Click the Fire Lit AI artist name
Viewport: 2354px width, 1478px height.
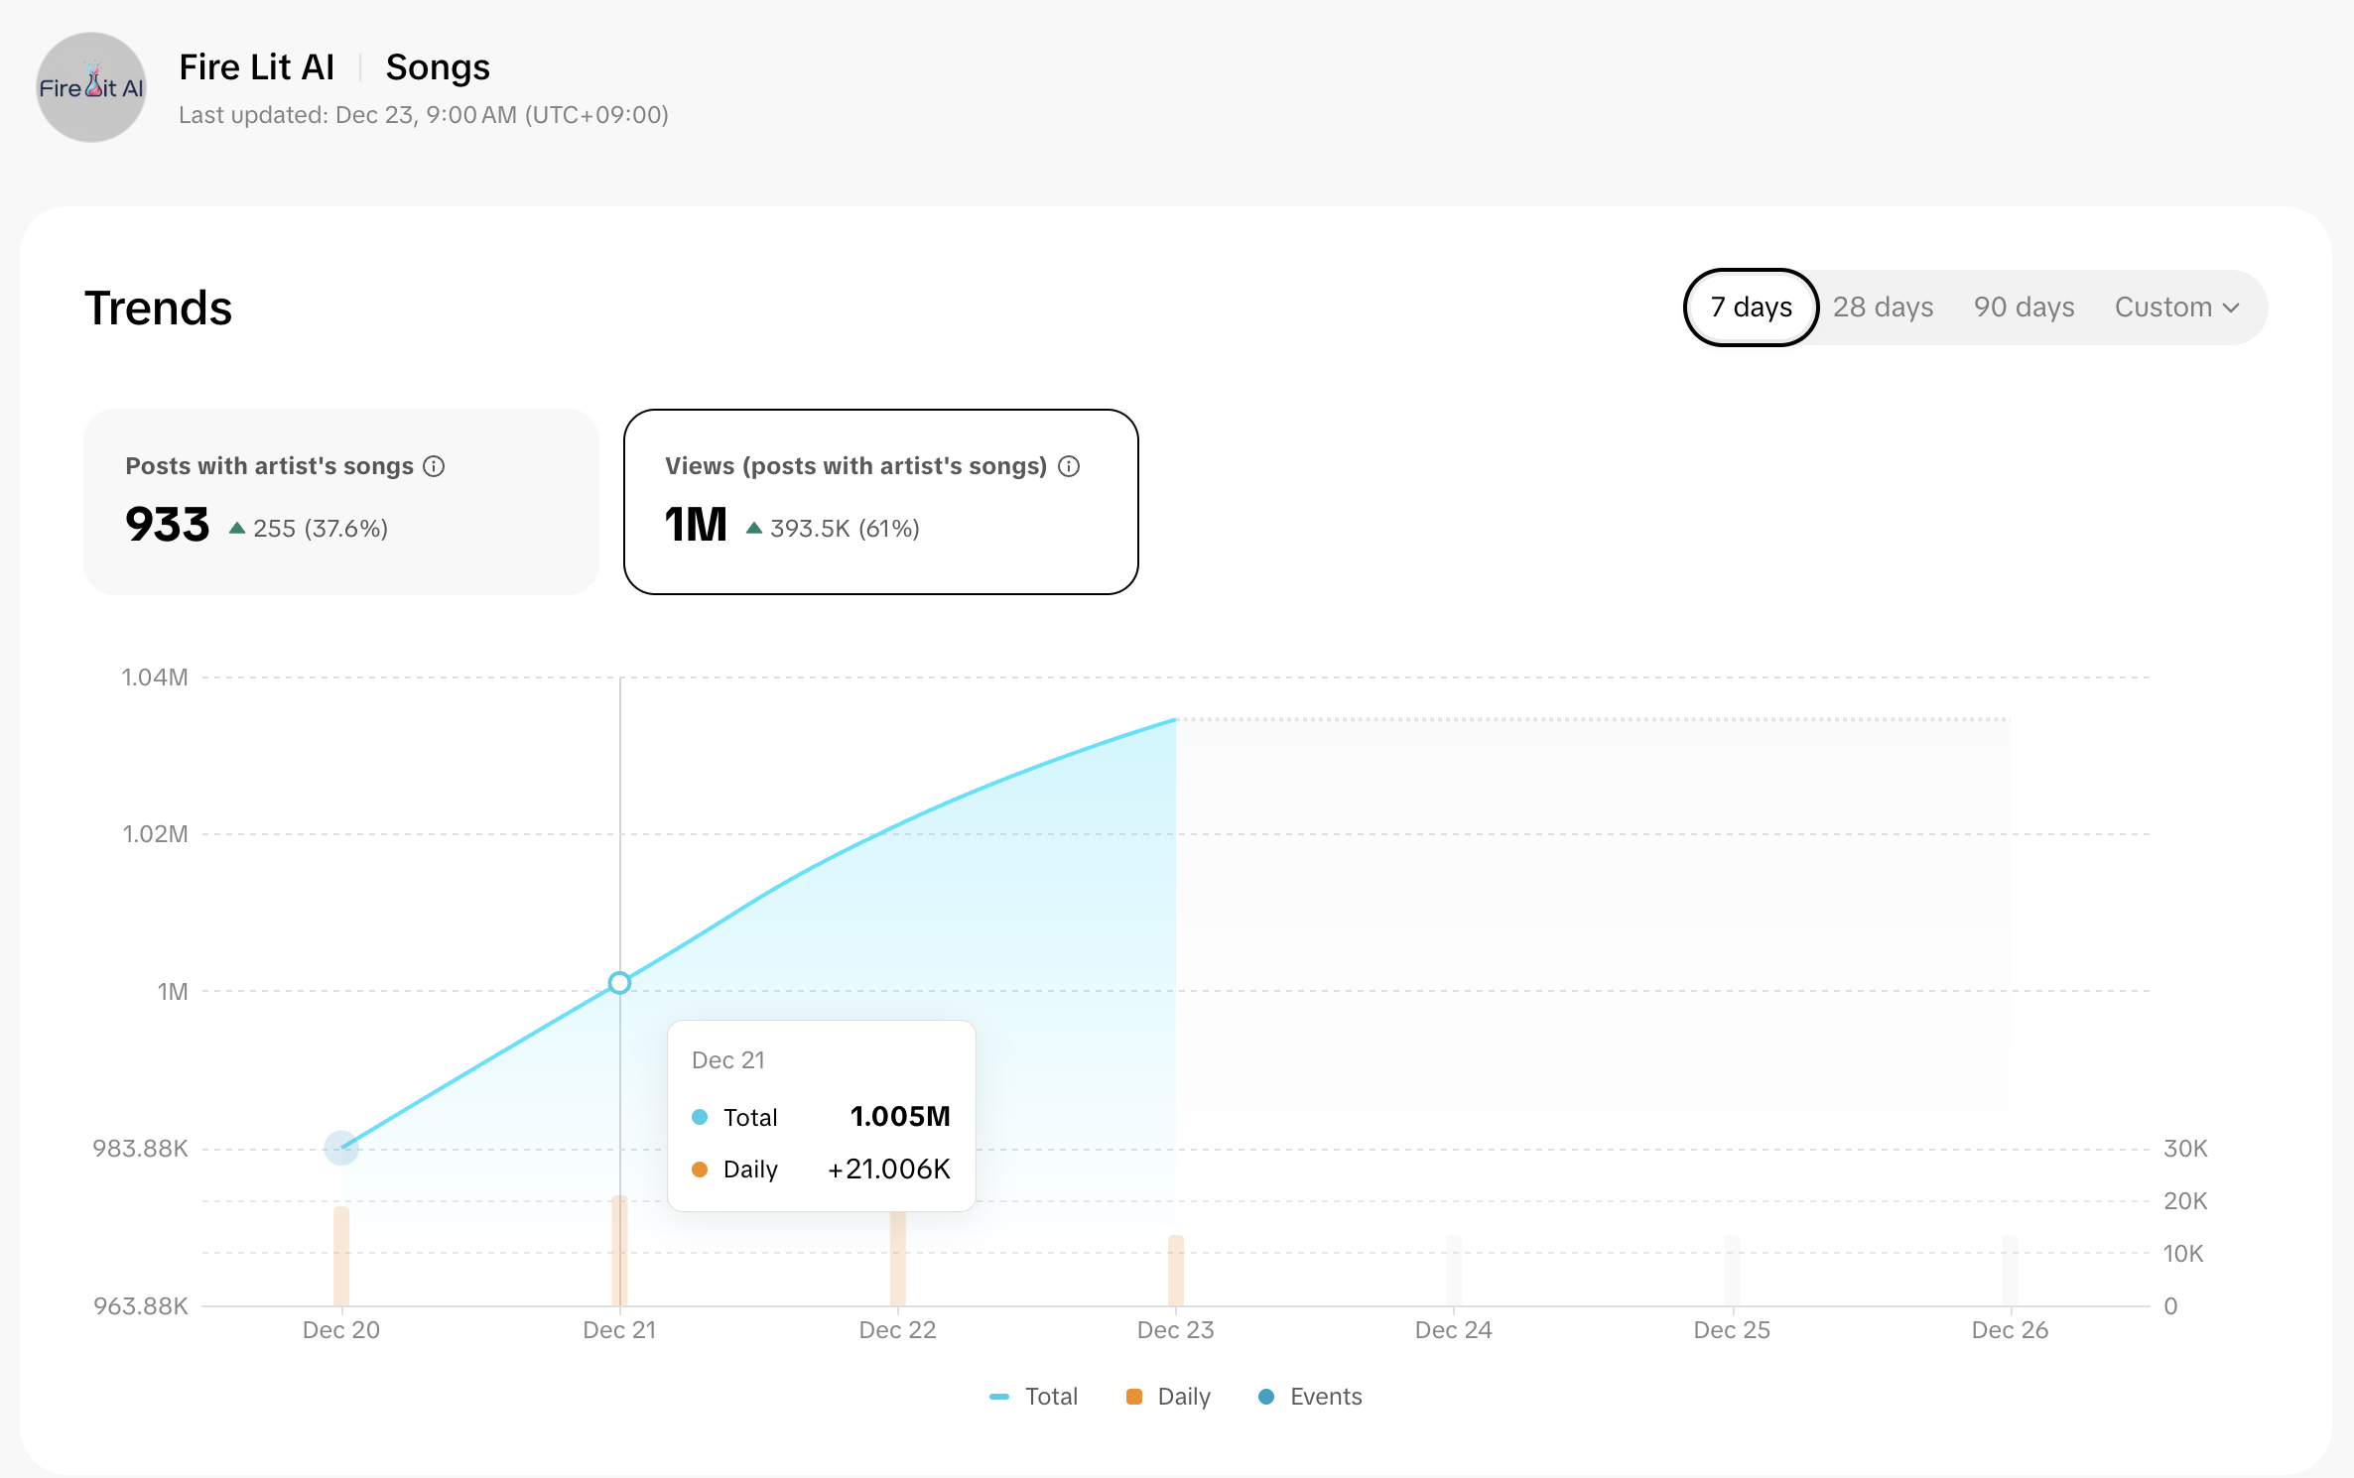click(256, 67)
